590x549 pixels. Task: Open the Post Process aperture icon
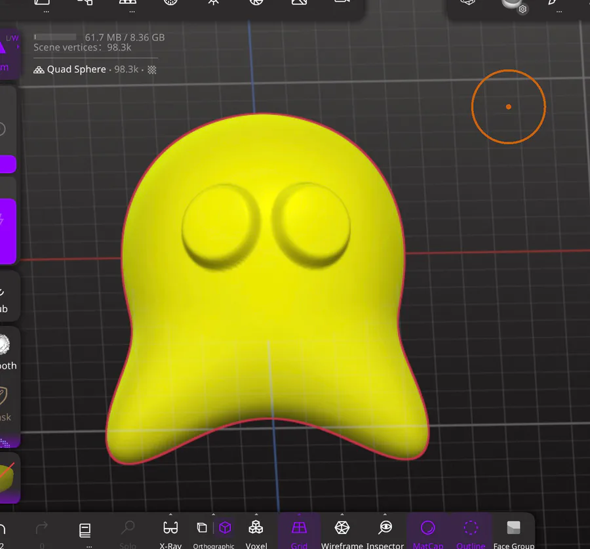[256, 2]
